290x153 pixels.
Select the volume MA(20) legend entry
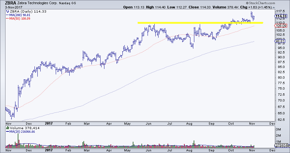coord(21,132)
